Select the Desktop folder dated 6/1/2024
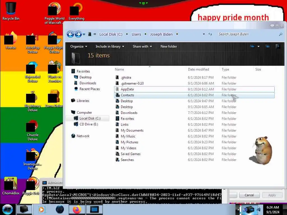 tap(194, 101)
